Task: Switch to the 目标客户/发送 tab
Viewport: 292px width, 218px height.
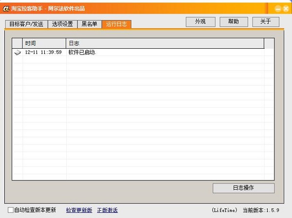Action: point(26,24)
